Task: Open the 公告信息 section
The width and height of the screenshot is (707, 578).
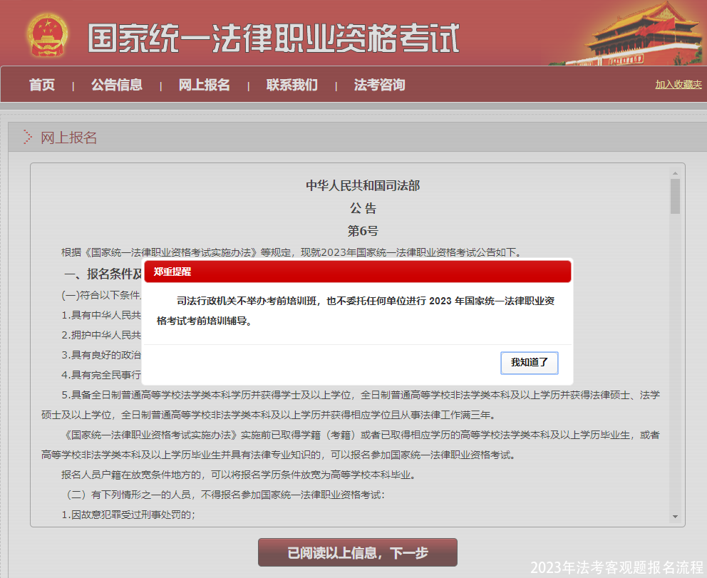Action: point(117,84)
